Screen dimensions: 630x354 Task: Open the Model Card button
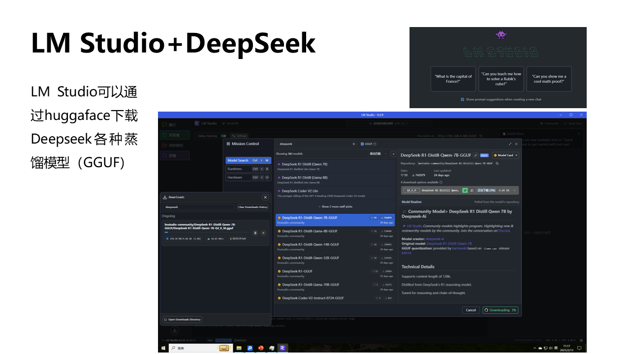click(x=505, y=155)
